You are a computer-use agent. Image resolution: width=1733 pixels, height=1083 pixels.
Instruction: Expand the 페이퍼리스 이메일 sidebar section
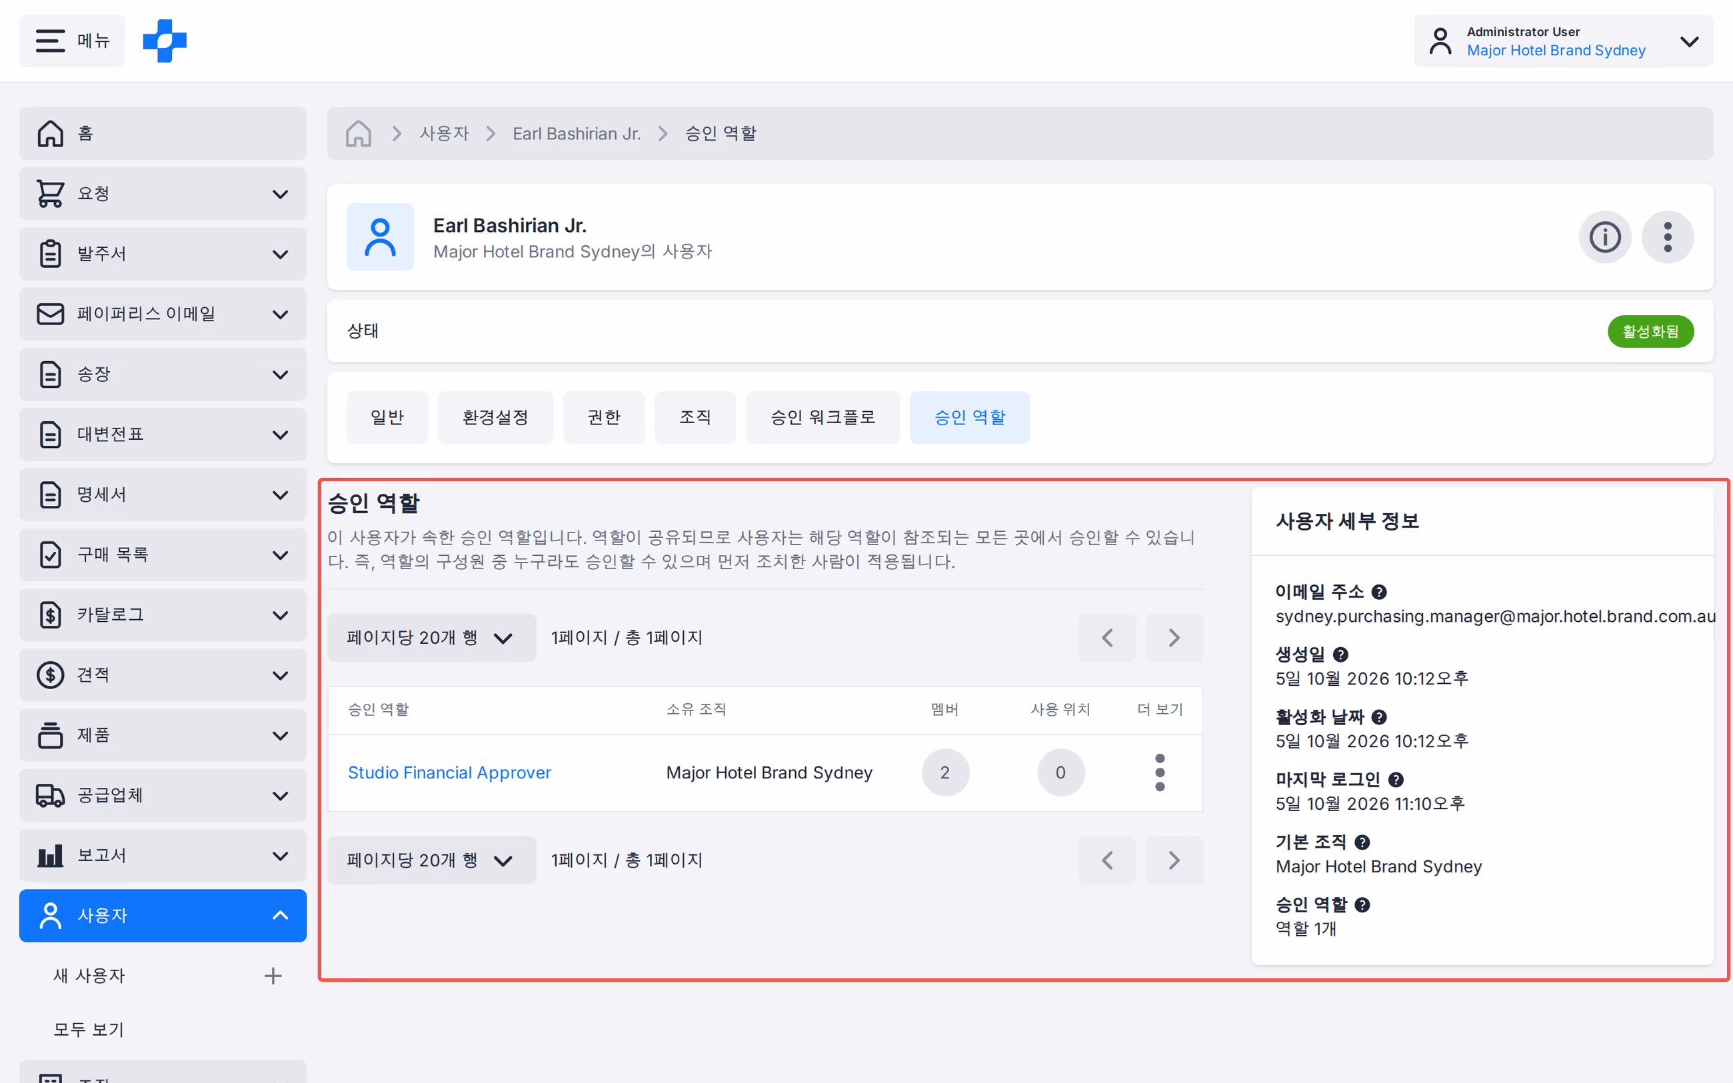click(x=163, y=314)
